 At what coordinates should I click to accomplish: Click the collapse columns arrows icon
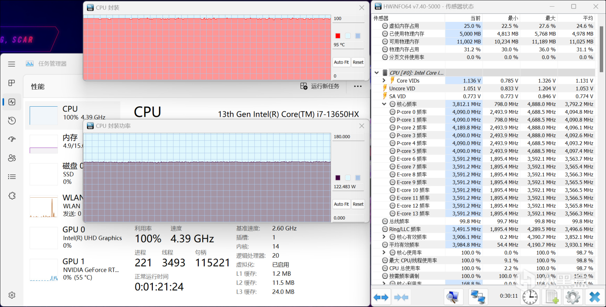401,297
